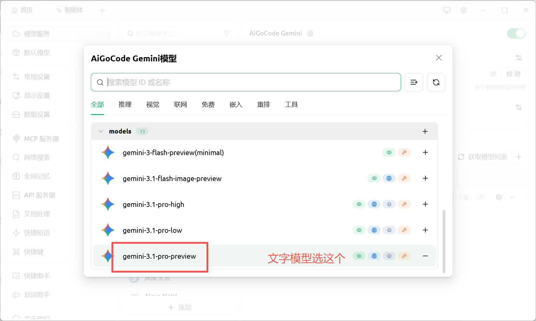The height and width of the screenshot is (321, 536).
Task: Add gemini-3.1-pro-low model
Action: [425, 230]
